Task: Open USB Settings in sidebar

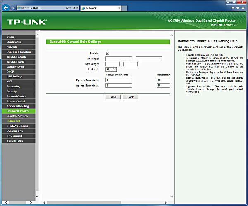Action: [x=19, y=77]
